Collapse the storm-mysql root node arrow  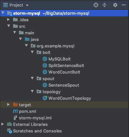[x=3, y=13]
